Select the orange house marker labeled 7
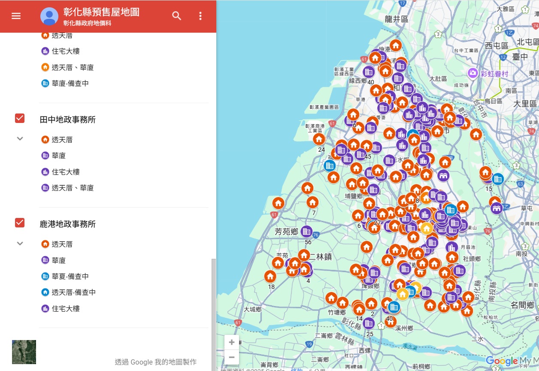 click(x=312, y=202)
